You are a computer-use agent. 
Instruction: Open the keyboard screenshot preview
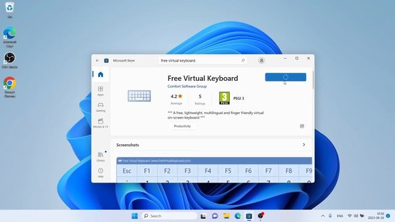point(214,170)
